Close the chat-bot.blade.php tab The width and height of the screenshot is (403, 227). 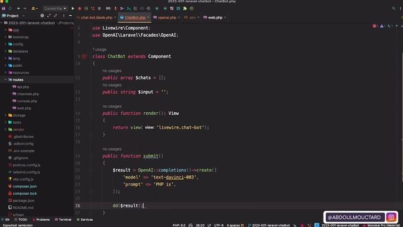tap(115, 18)
